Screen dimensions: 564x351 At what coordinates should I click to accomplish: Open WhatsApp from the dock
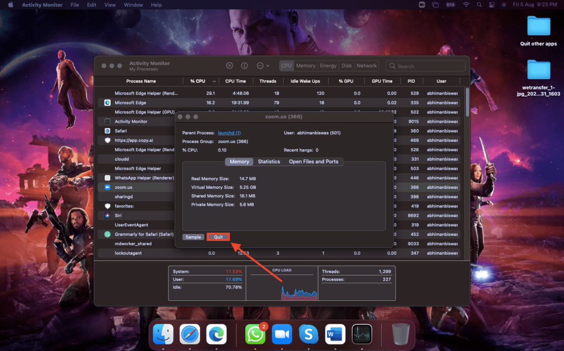coord(255,334)
